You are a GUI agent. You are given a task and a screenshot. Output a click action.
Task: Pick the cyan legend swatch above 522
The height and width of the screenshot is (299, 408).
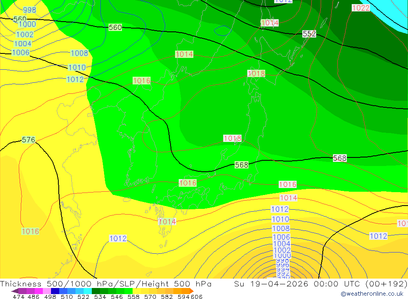pyautogui.click(x=88, y=291)
